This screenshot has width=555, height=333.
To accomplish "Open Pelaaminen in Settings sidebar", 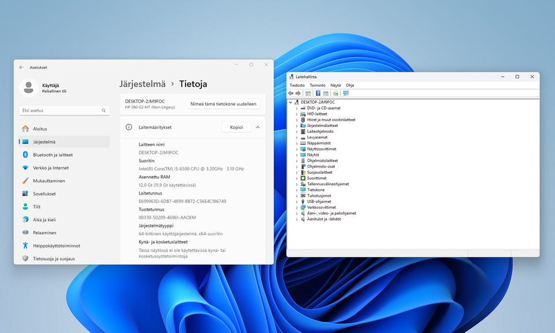I will (64, 233).
